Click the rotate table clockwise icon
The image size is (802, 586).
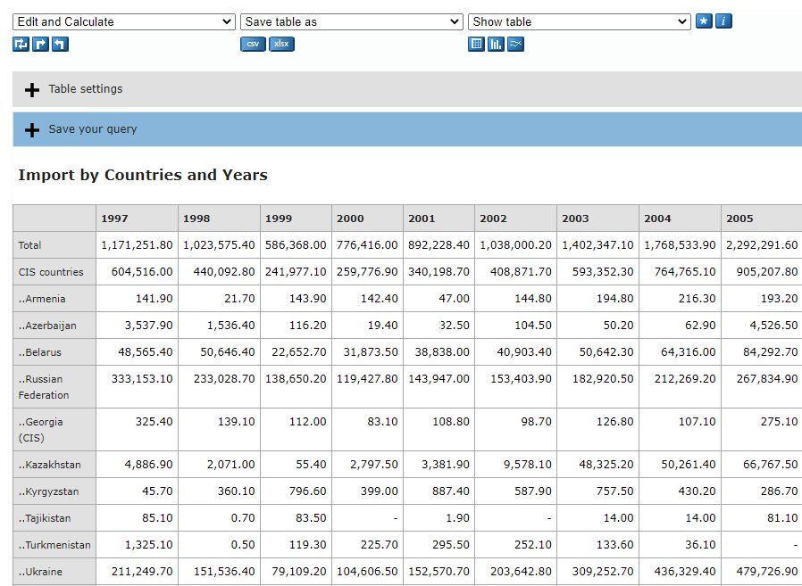pyautogui.click(x=40, y=45)
